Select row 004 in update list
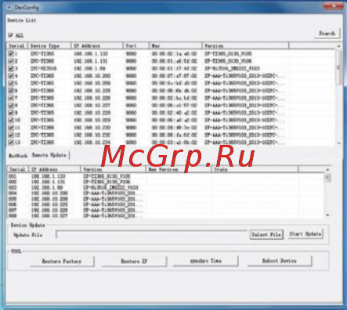Image resolution: width=347 pixels, height=310 pixels. 166,193
